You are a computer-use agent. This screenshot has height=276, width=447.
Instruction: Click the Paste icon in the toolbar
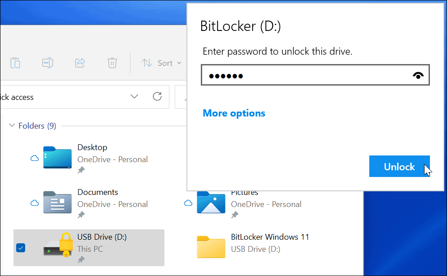tap(15, 63)
